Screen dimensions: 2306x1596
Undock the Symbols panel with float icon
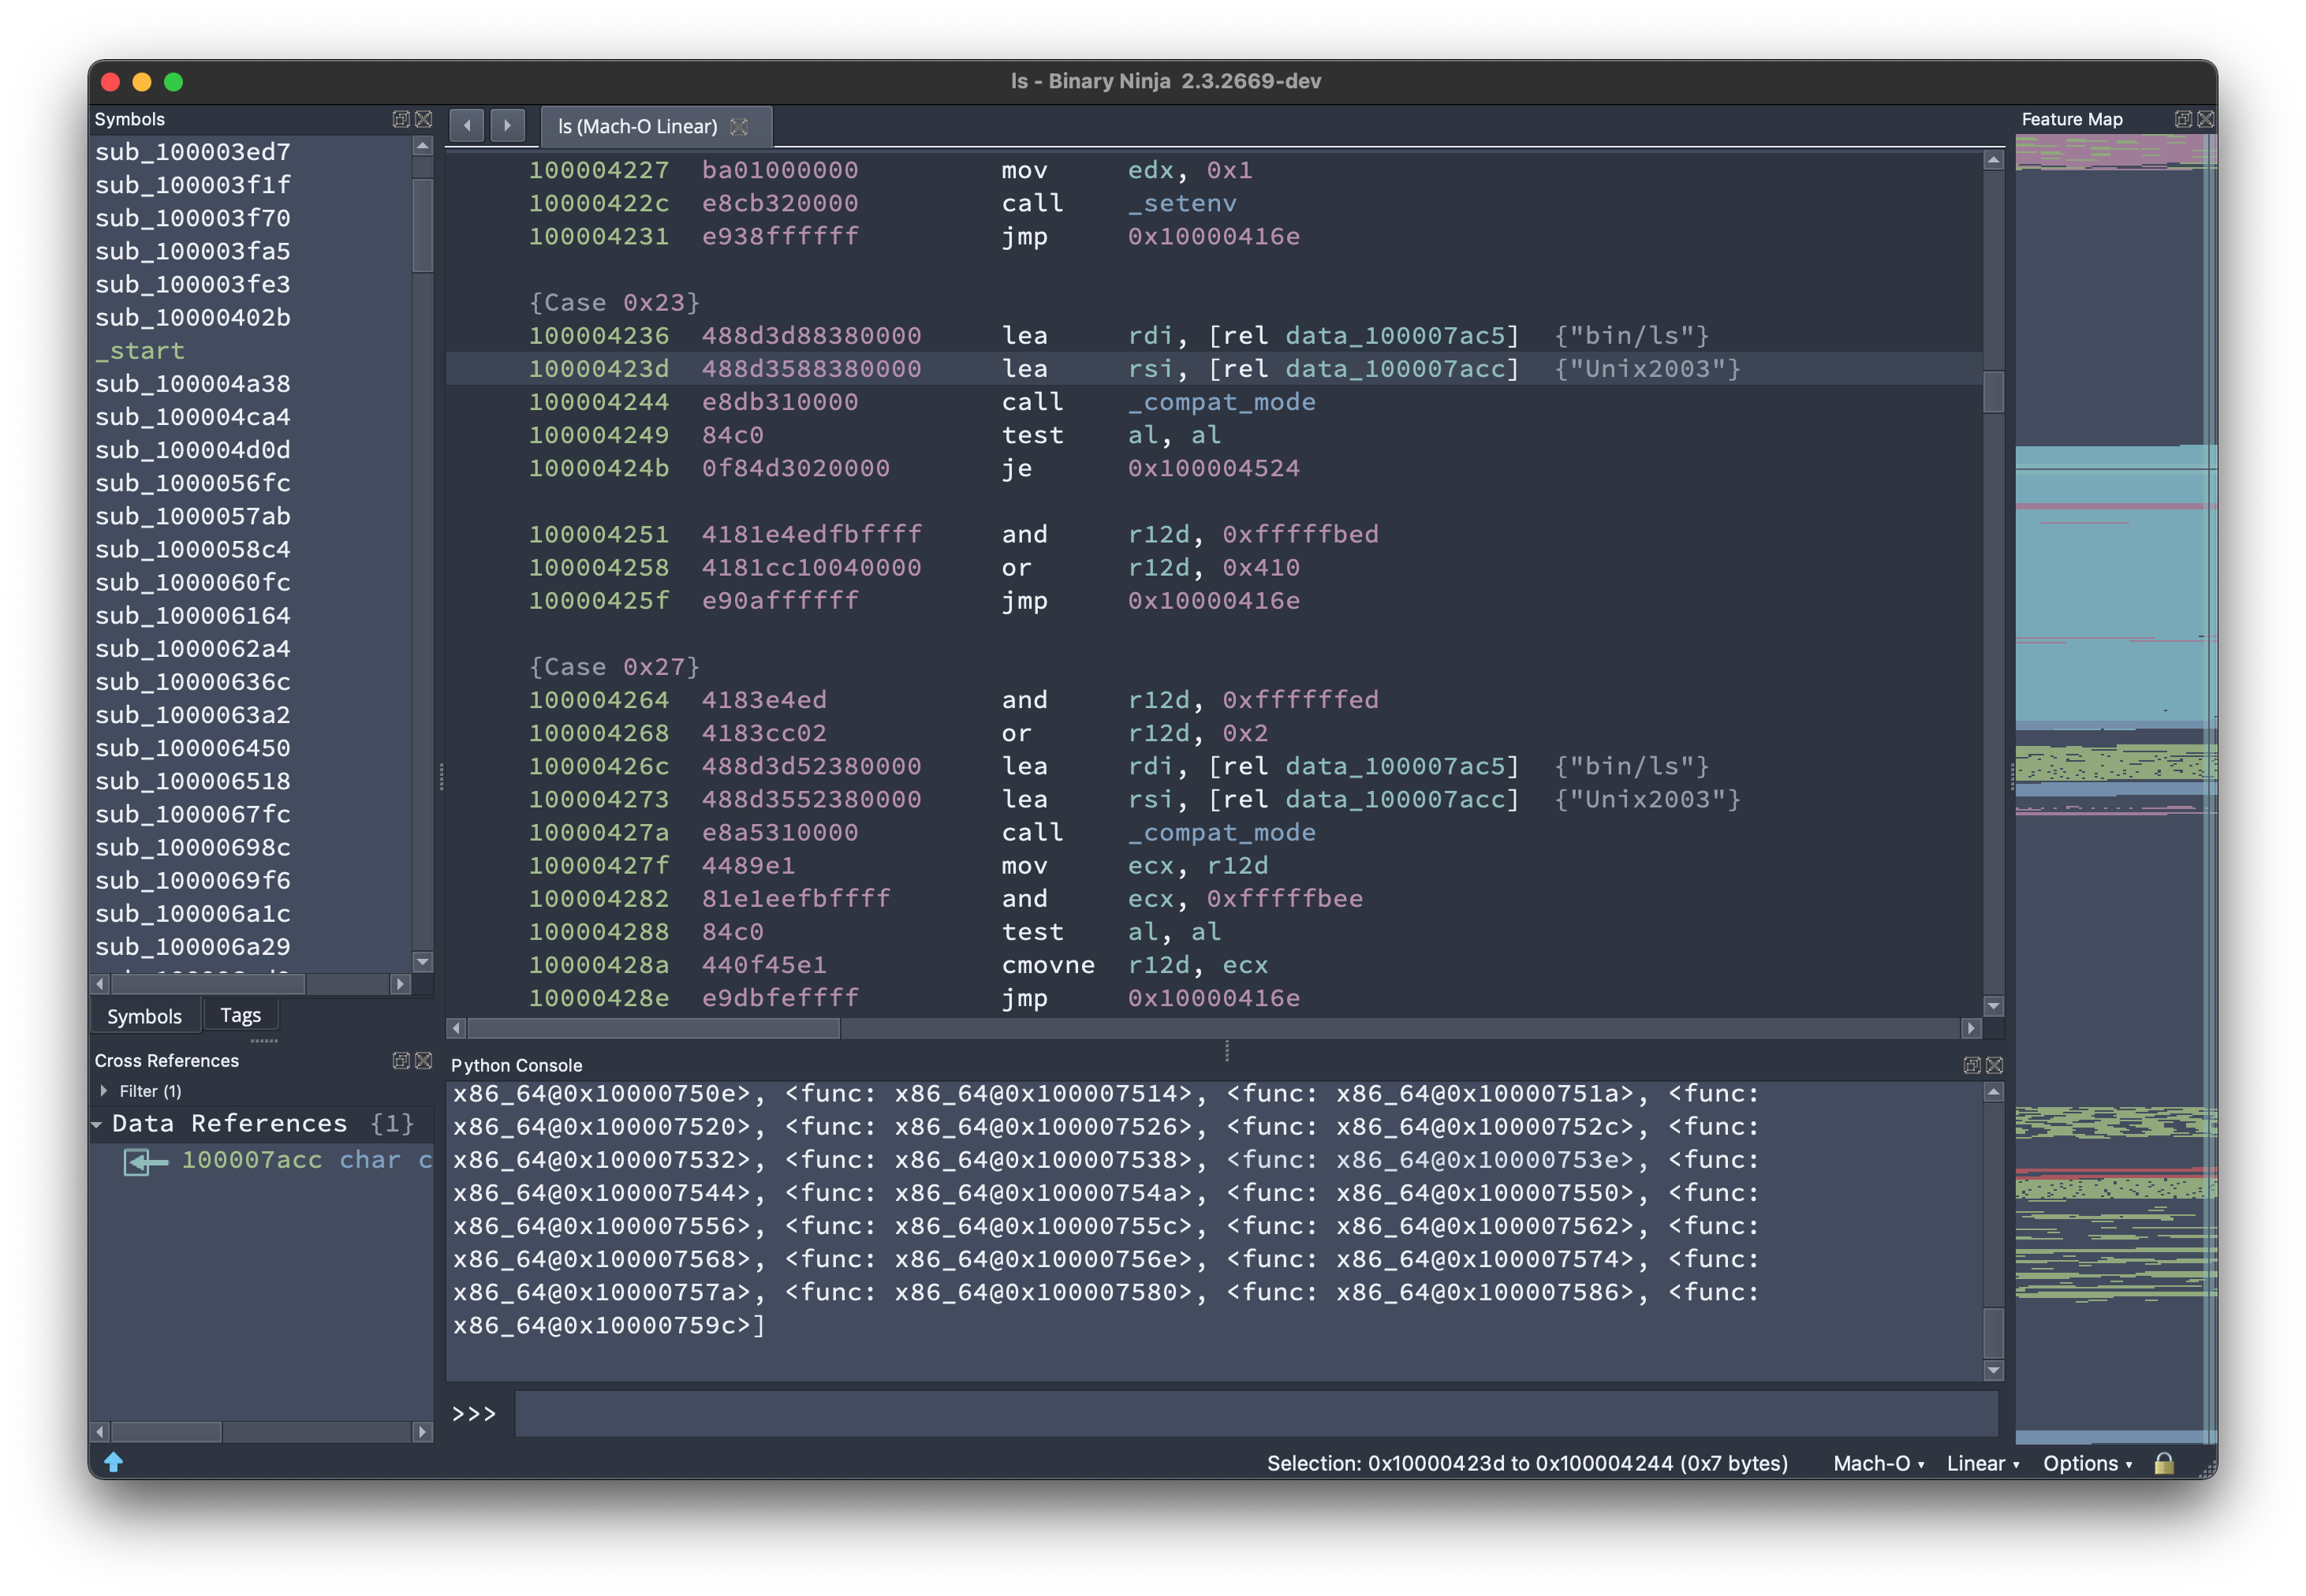[x=401, y=119]
